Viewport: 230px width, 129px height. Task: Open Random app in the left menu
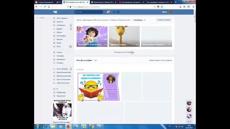(x=61, y=92)
